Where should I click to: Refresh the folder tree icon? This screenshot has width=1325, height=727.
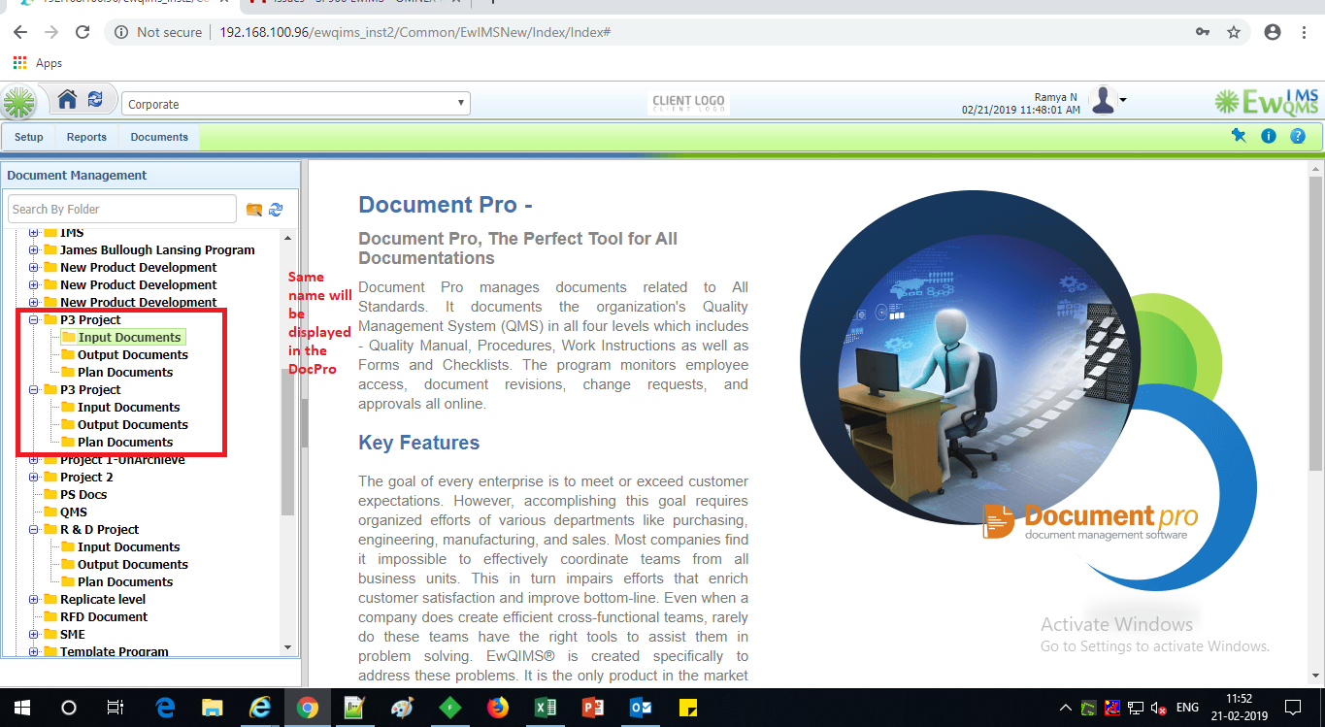click(x=276, y=210)
